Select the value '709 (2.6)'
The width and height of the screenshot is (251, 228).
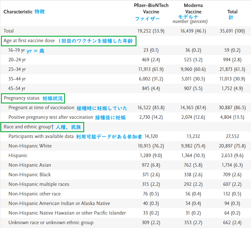click(x=232, y=175)
